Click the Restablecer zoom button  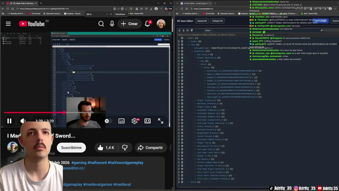click(x=120, y=14)
